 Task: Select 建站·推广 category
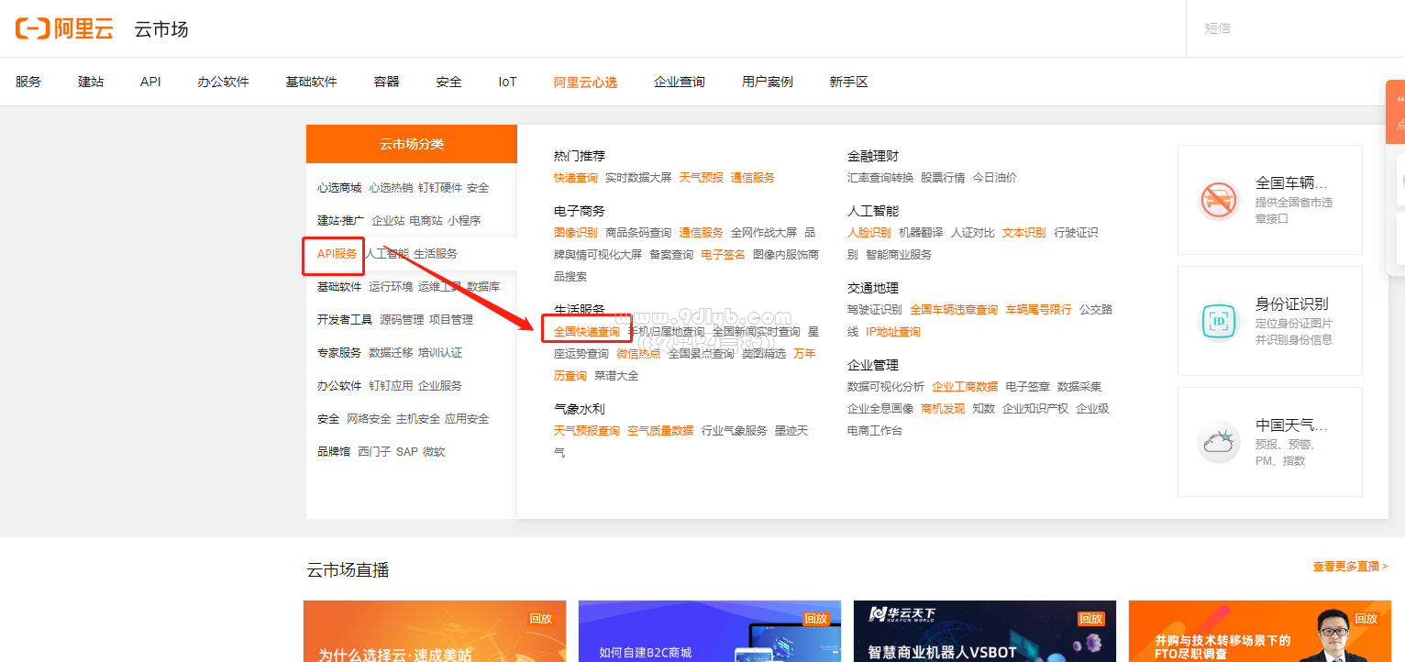click(340, 221)
